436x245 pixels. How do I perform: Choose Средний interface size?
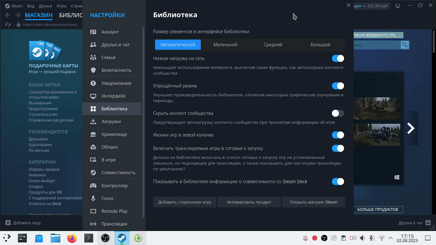tap(273, 45)
